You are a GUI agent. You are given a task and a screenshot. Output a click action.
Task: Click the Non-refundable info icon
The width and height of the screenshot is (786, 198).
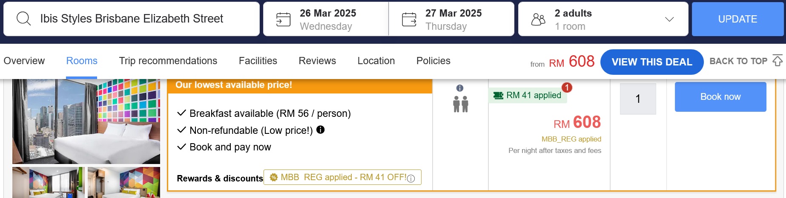[321, 130]
